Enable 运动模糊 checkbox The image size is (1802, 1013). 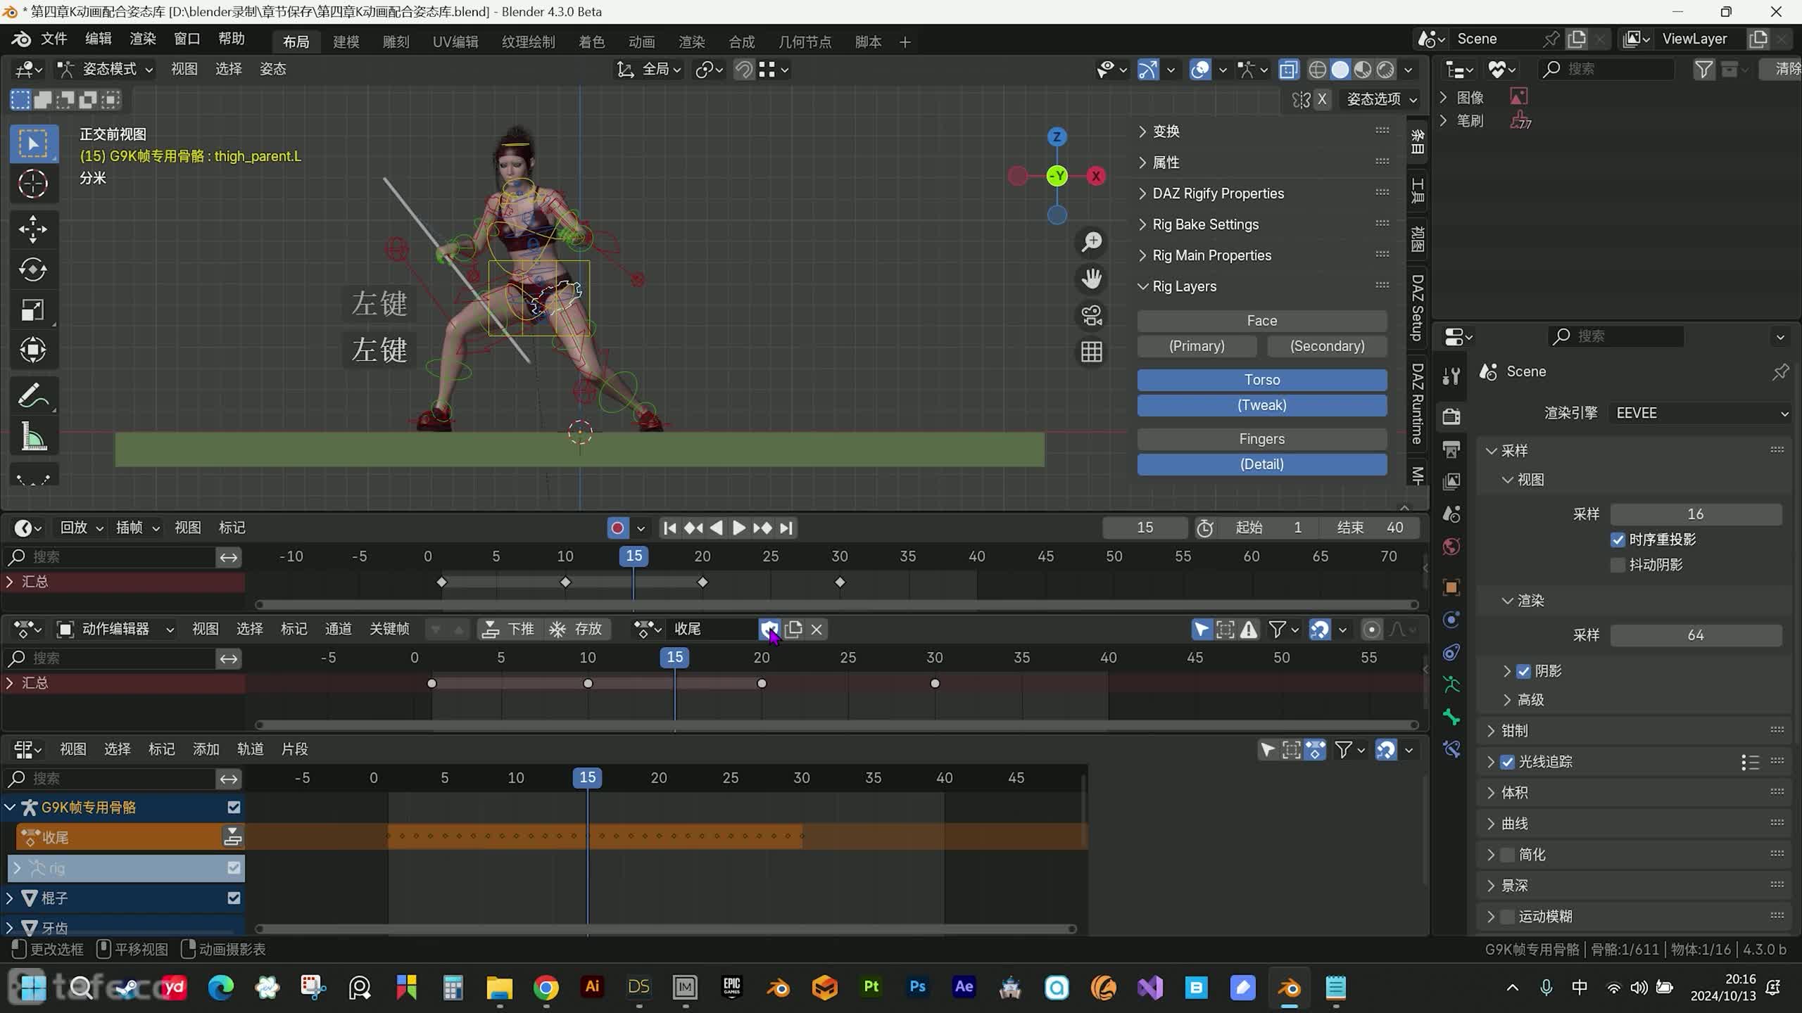click(1507, 917)
